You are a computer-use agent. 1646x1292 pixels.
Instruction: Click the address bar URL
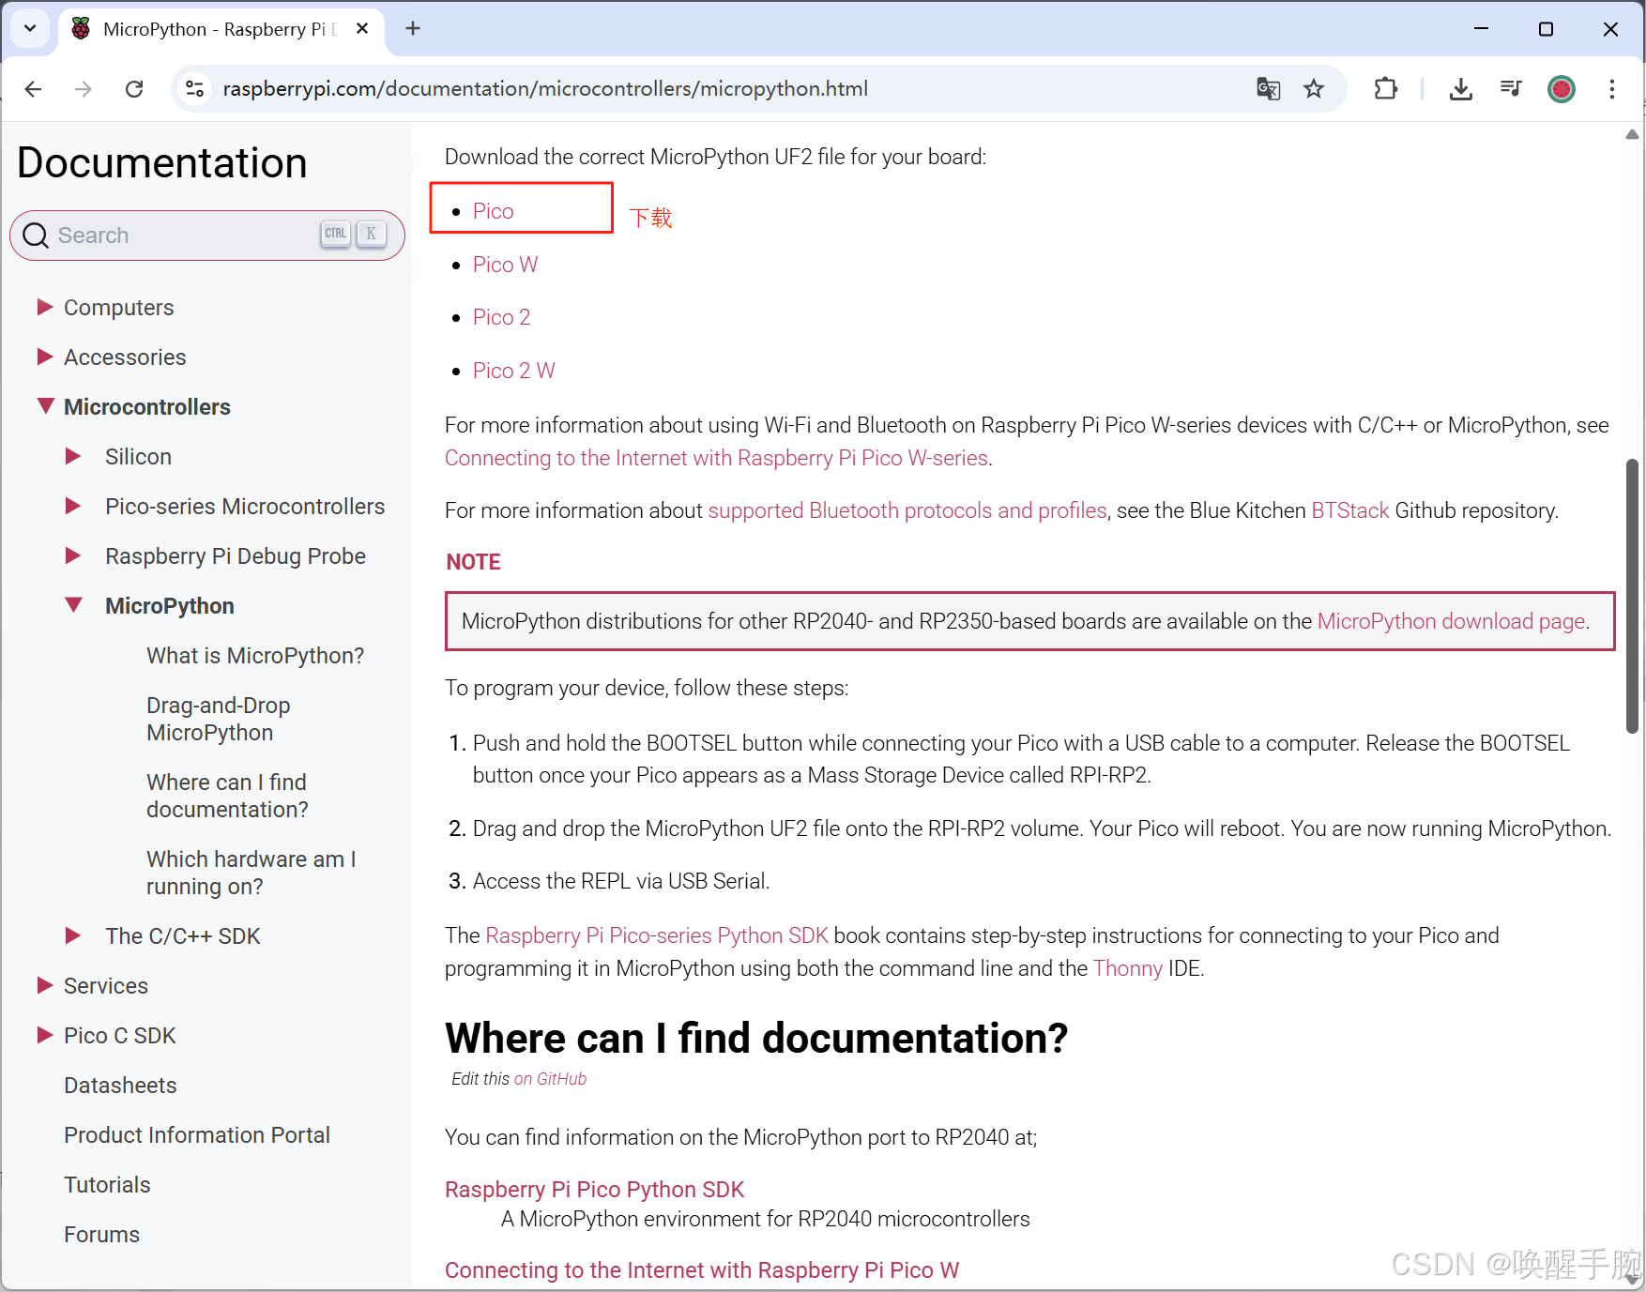[x=545, y=89]
